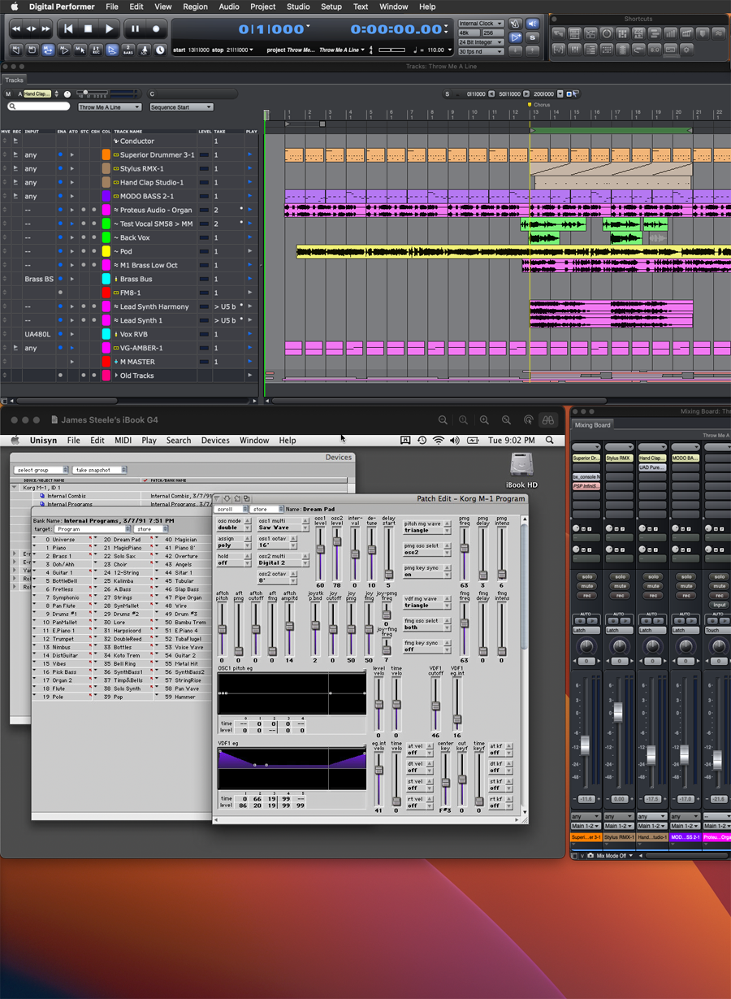Open Spotlight search in the remote menu bar
731x999 pixels.
tap(550, 441)
